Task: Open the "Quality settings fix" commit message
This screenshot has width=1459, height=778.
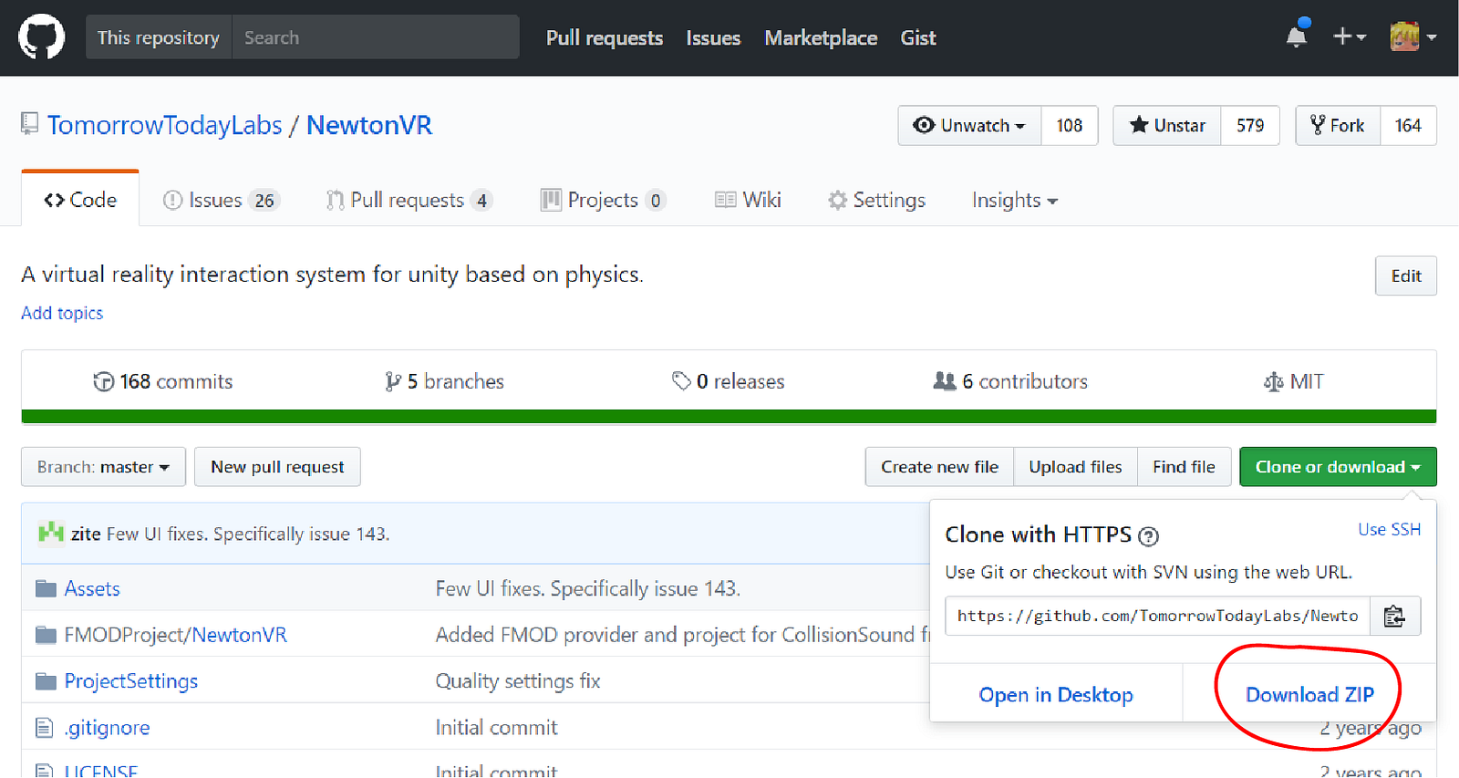Action: [x=518, y=681]
